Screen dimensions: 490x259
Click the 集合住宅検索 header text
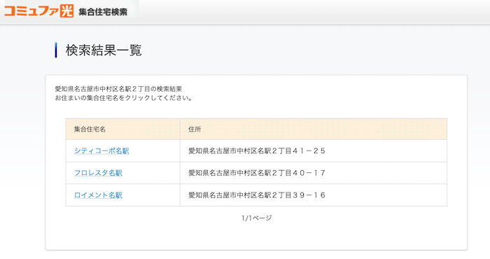click(103, 12)
